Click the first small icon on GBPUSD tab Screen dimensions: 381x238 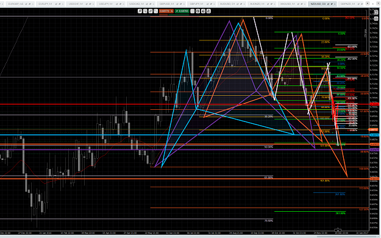click(x=177, y=4)
